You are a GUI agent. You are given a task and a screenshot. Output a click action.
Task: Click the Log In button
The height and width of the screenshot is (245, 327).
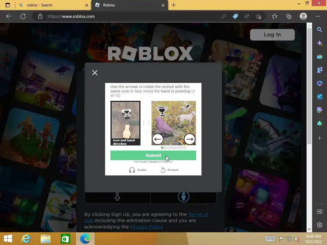click(x=272, y=34)
